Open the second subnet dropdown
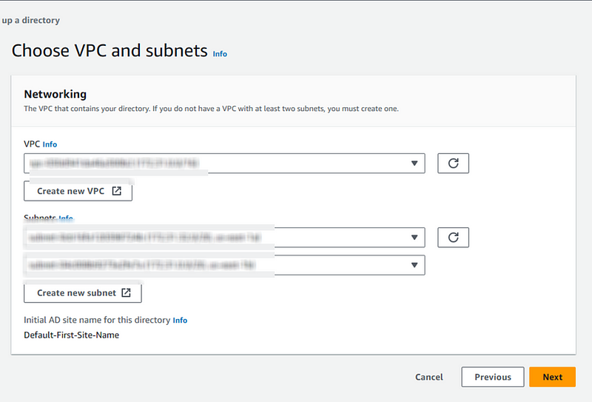592x402 pixels. 224,265
